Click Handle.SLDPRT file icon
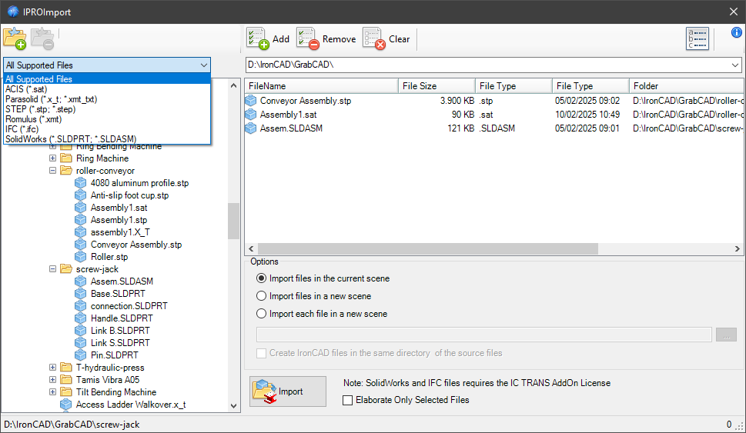The image size is (746, 433). pyautogui.click(x=80, y=318)
